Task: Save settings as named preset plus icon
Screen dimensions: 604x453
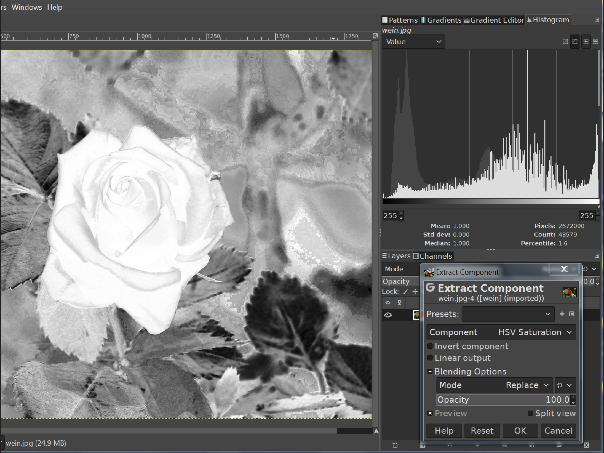Action: [x=562, y=314]
